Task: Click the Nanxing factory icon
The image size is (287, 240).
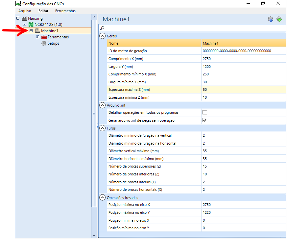Action: [24, 18]
